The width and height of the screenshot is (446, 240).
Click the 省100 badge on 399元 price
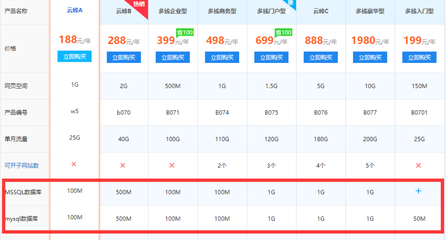click(185, 33)
